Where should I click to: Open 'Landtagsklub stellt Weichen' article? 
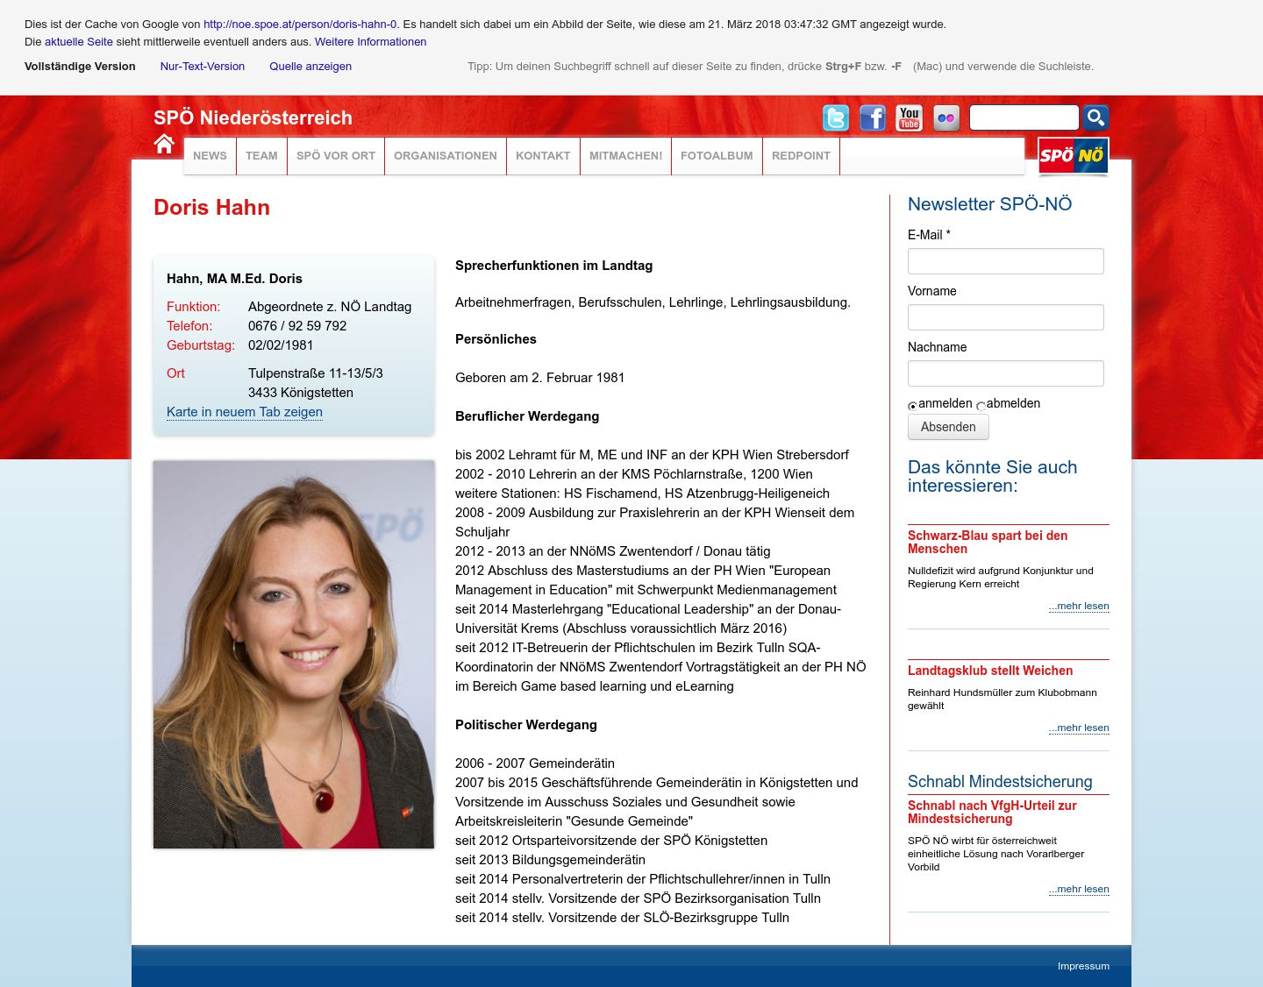[x=990, y=671]
